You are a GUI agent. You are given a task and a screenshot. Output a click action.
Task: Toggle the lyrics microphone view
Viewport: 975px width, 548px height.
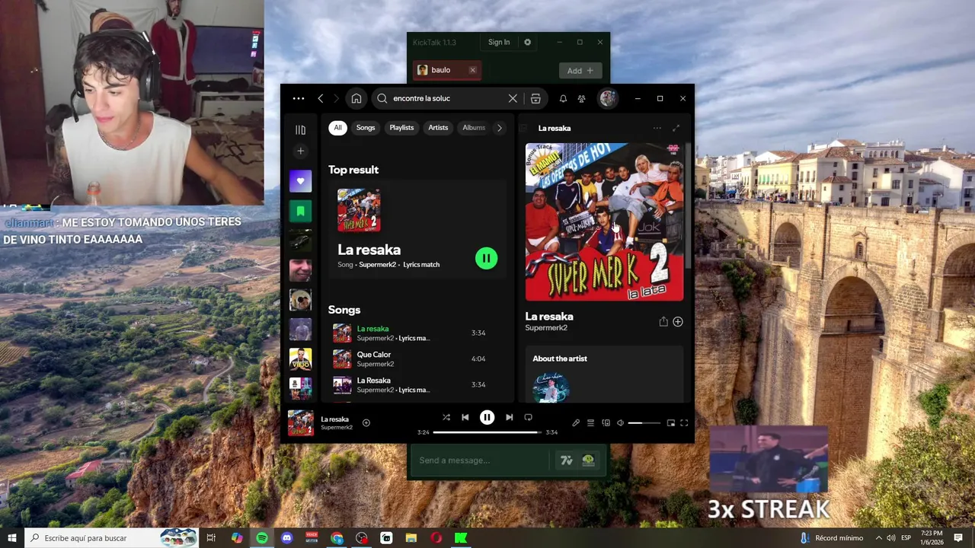(576, 422)
